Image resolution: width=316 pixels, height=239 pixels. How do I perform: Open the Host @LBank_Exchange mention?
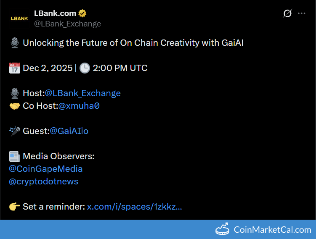point(82,93)
